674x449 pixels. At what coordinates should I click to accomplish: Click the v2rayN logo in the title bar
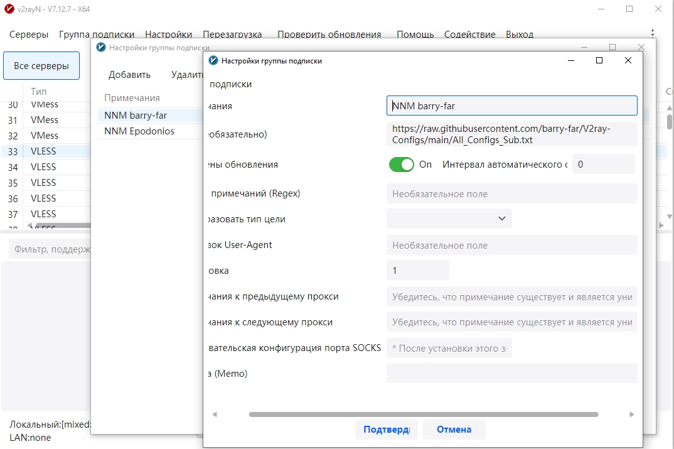(x=9, y=9)
